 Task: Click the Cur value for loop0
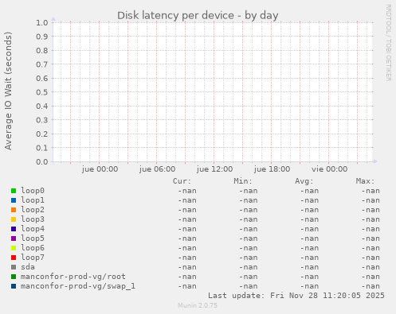click(187, 191)
